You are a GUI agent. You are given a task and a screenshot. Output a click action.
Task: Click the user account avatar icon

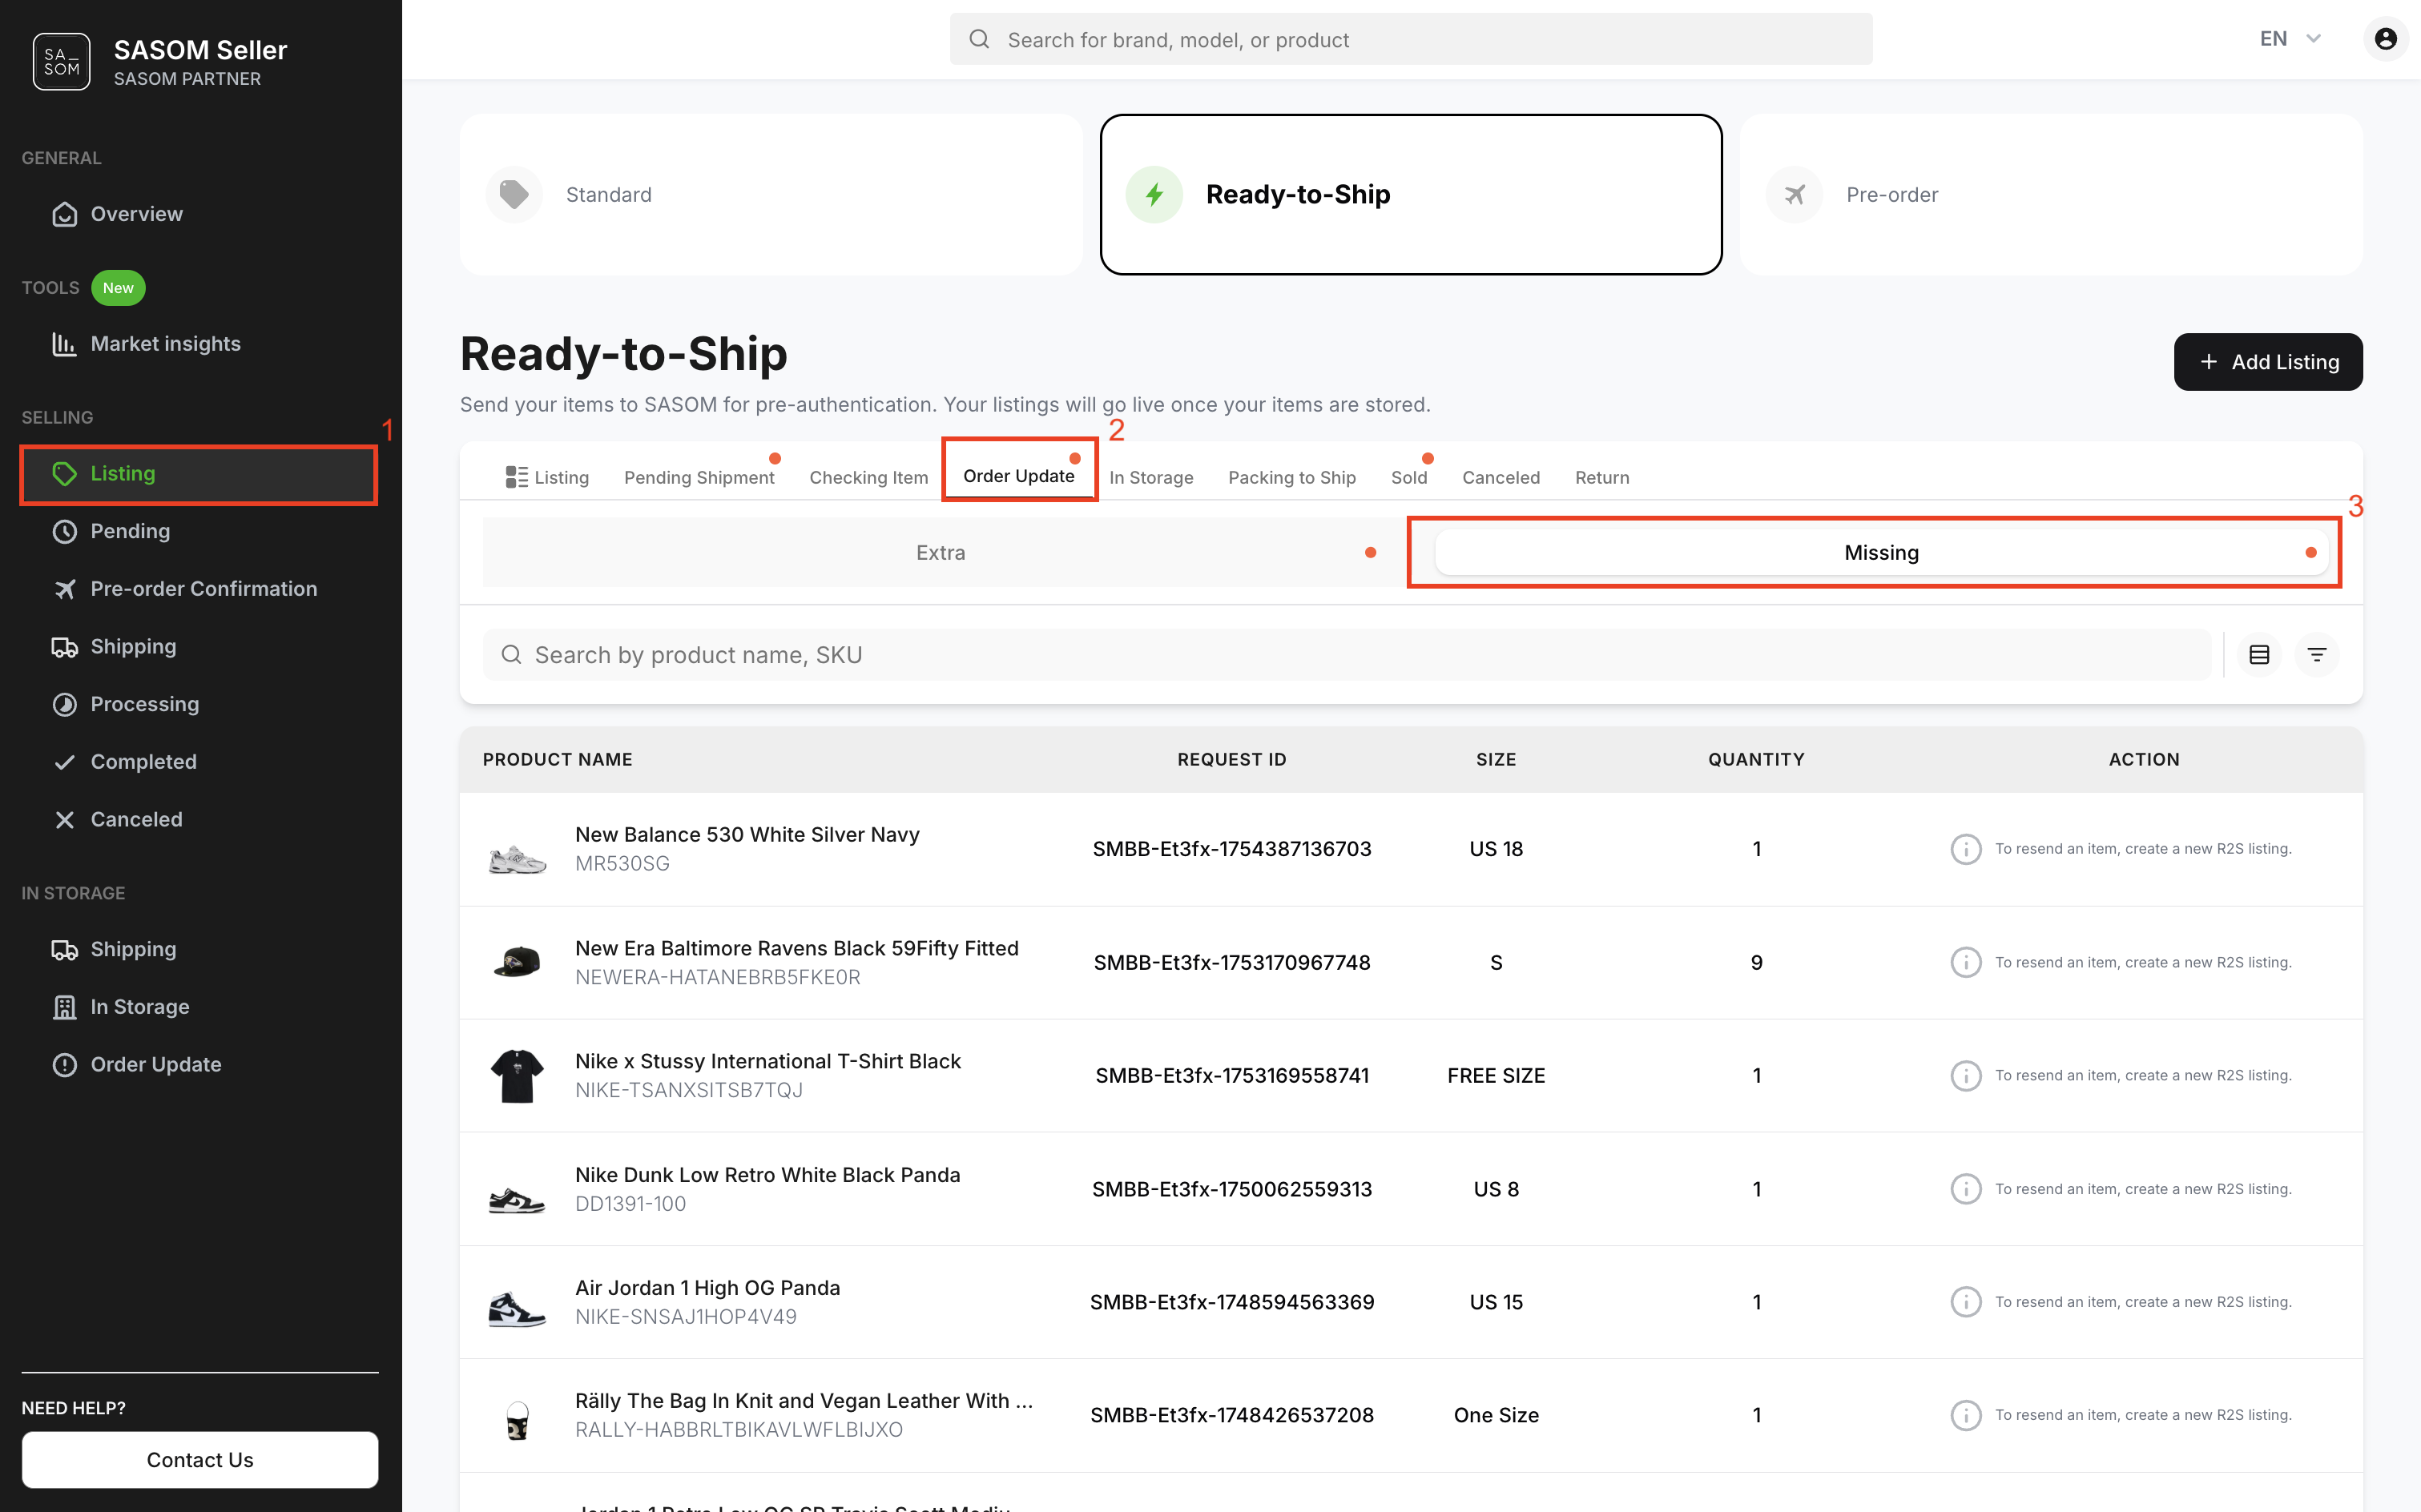(2385, 39)
